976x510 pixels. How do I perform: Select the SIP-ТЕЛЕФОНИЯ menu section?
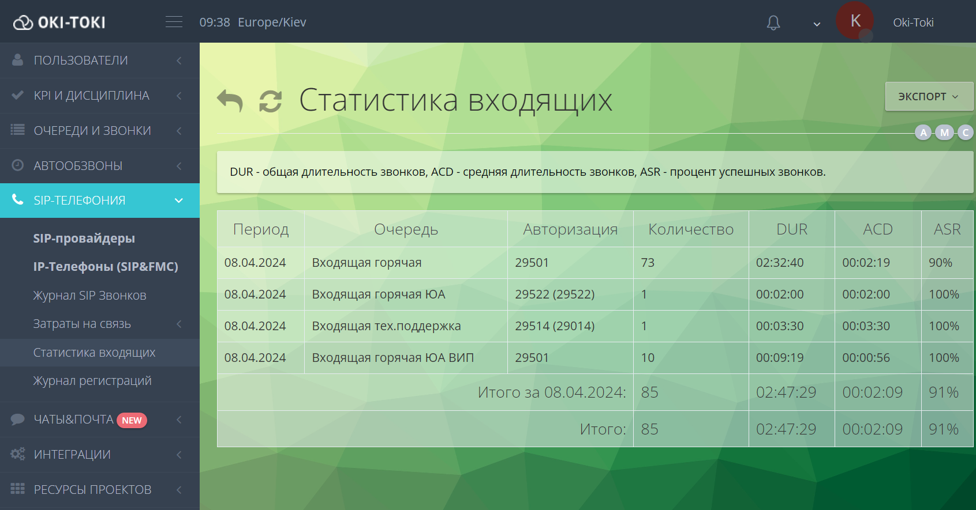coord(99,201)
